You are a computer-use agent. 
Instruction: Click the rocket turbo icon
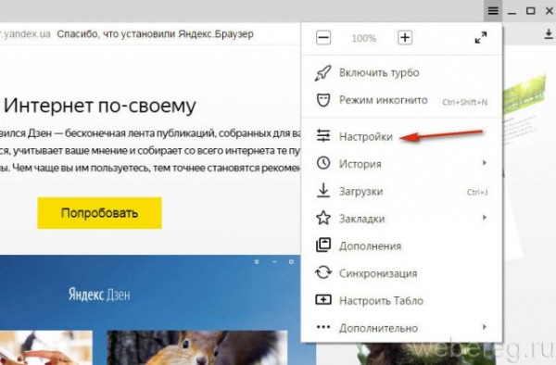coord(323,72)
